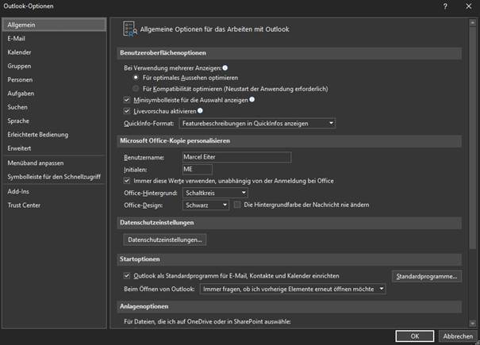480x345 pixels.
Task: Open 'Symbolleiste für den Schnellzugriff' category
Action: pyautogui.click(x=54, y=177)
